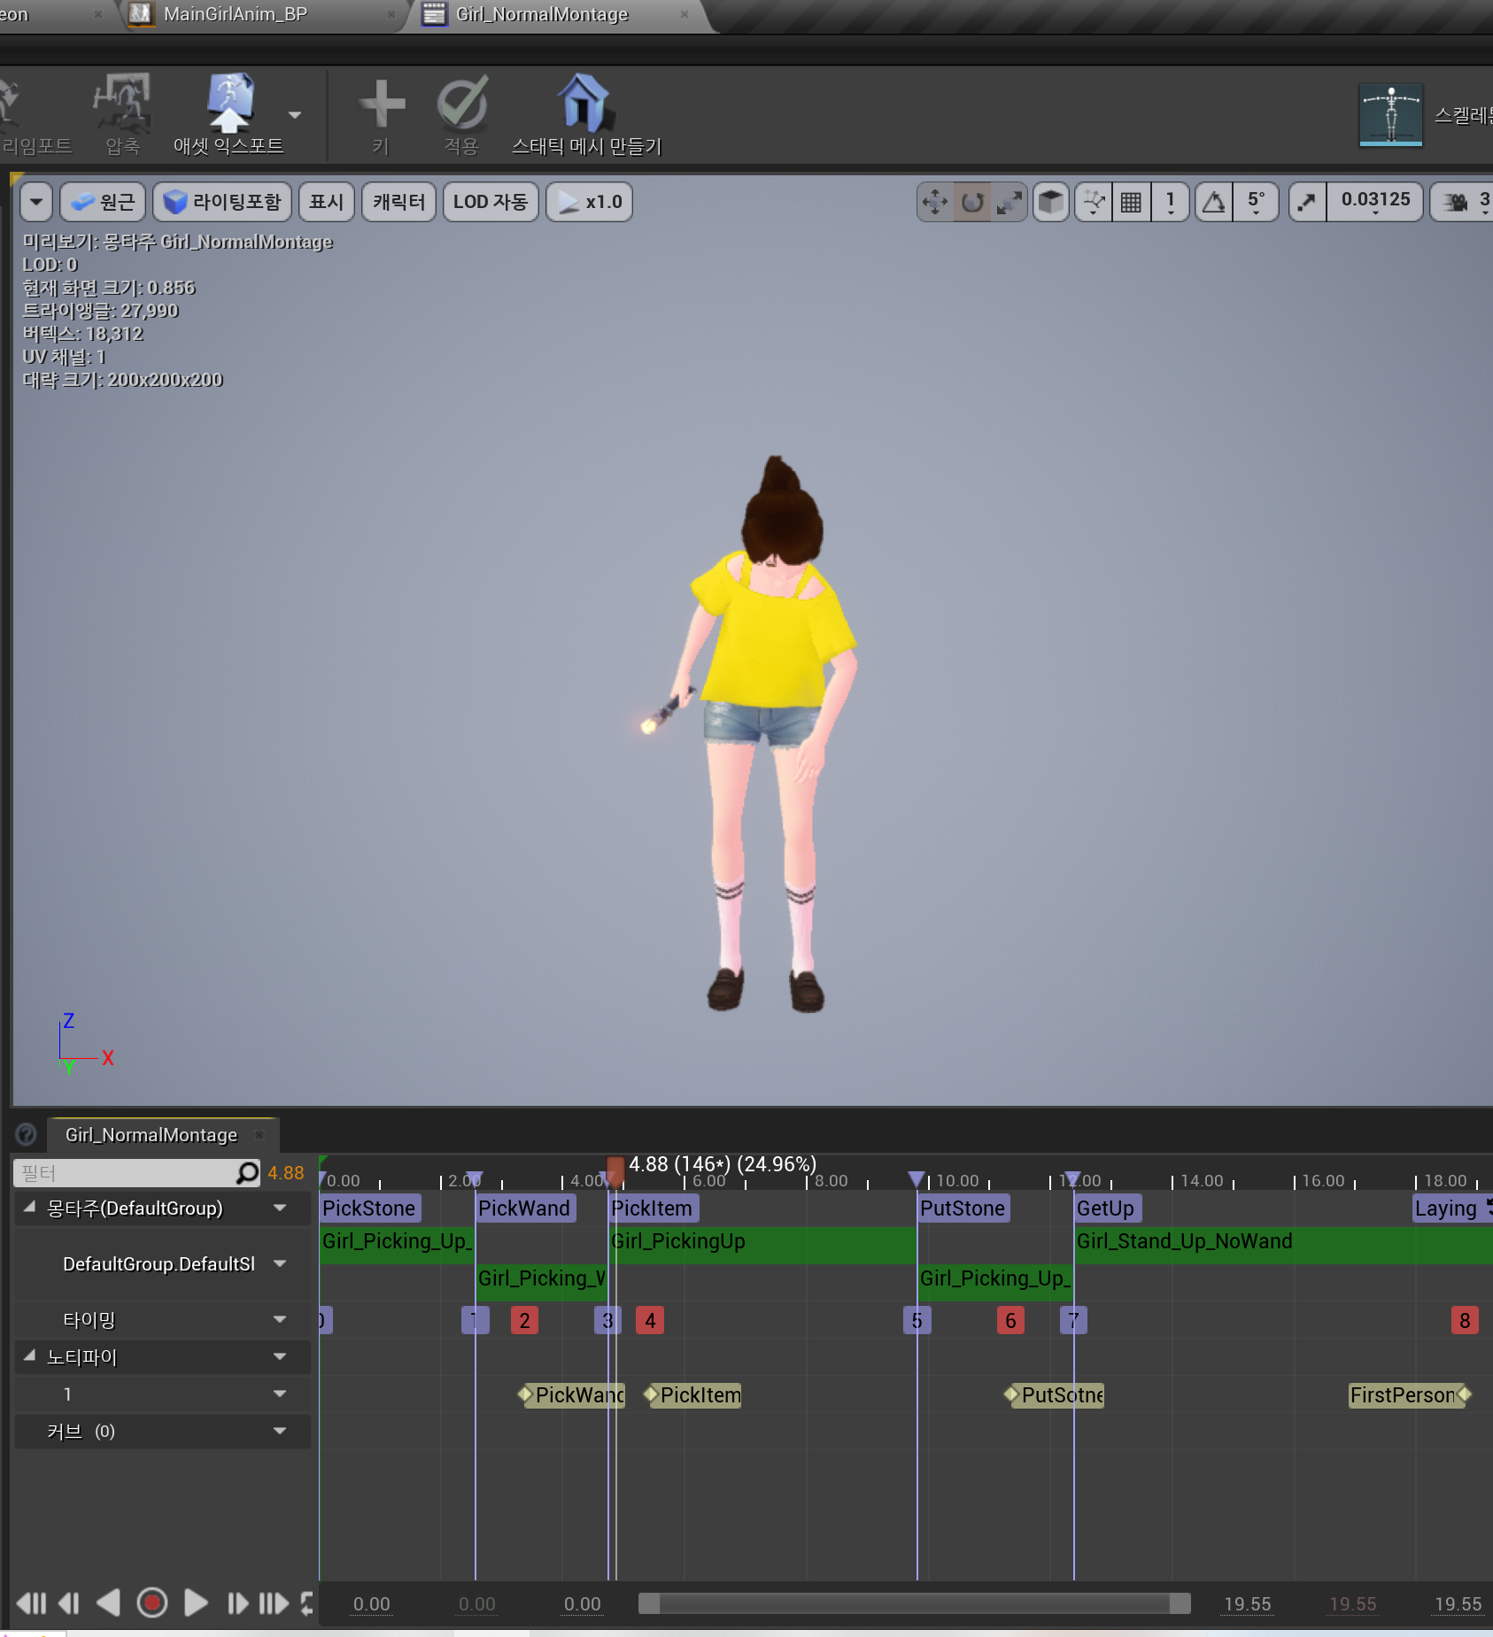Jump to the beginning of the montage
This screenshot has width=1493, height=1637.
(x=31, y=1603)
